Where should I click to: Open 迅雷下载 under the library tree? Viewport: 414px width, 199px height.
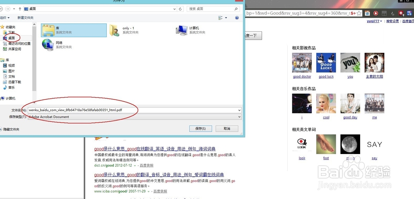(x=12, y=82)
